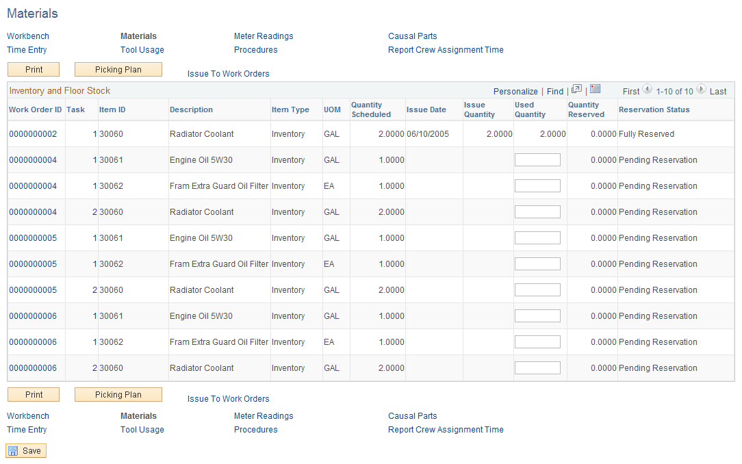Open Personalize for the Inventory grid

coord(515,91)
